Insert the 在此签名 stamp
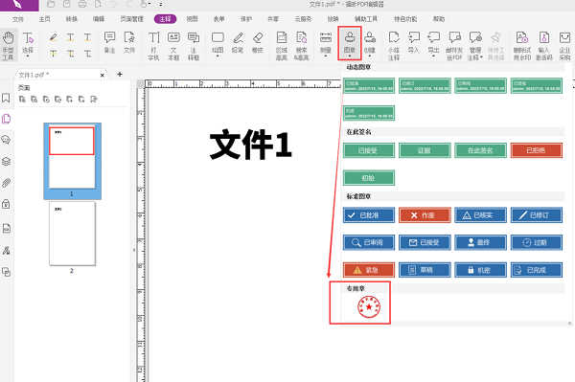Viewport: 575px width, 382px height. point(480,150)
